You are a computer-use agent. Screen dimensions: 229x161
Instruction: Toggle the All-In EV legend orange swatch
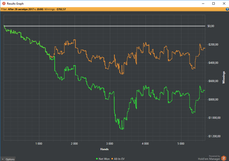(112, 159)
